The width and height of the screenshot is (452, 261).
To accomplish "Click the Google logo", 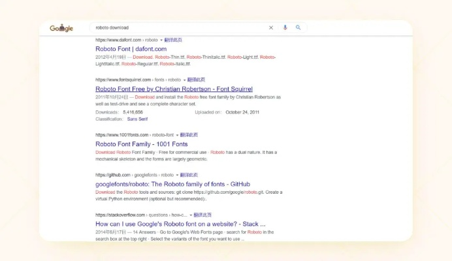I will [61, 28].
